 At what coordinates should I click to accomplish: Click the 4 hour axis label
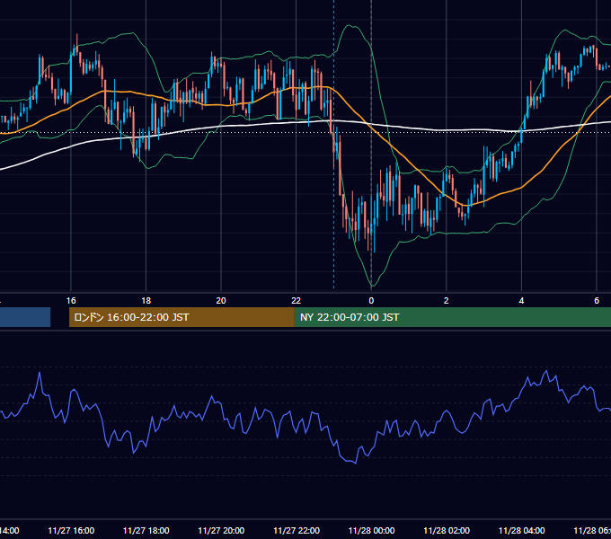(521, 301)
